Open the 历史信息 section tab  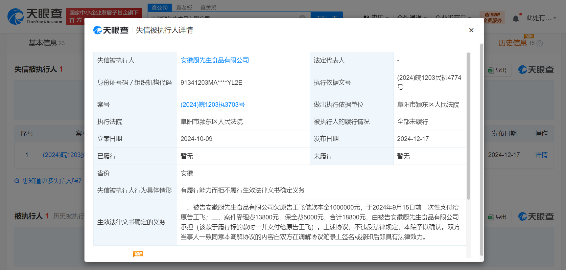pyautogui.click(x=512, y=43)
